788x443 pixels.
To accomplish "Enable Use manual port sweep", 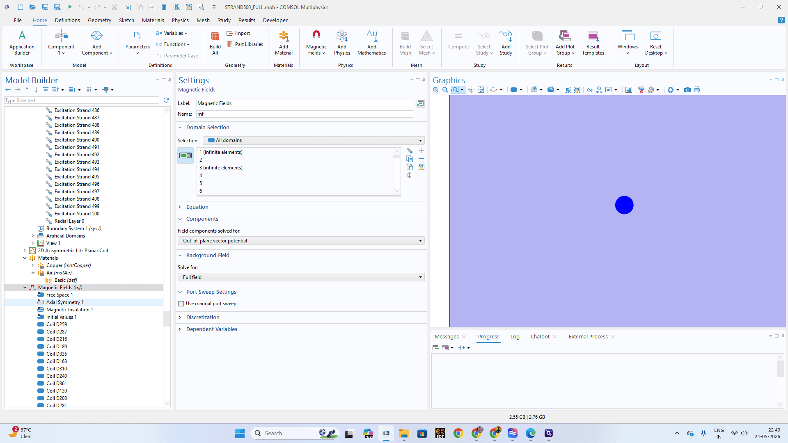I will point(181,304).
